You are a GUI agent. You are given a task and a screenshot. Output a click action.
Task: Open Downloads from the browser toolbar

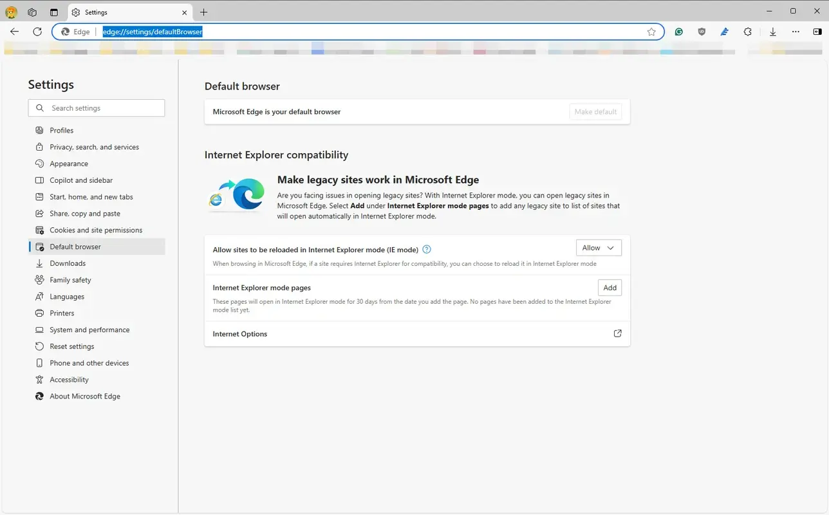(772, 31)
